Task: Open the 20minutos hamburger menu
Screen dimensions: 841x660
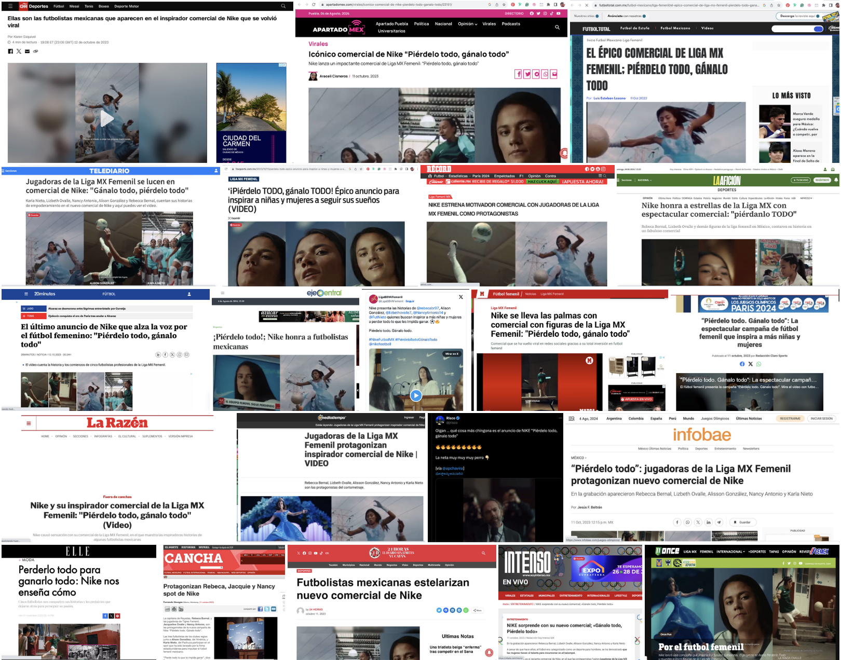Action: click(x=26, y=294)
